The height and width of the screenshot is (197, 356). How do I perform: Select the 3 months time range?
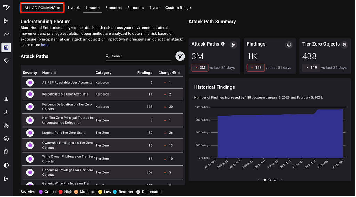114,8
